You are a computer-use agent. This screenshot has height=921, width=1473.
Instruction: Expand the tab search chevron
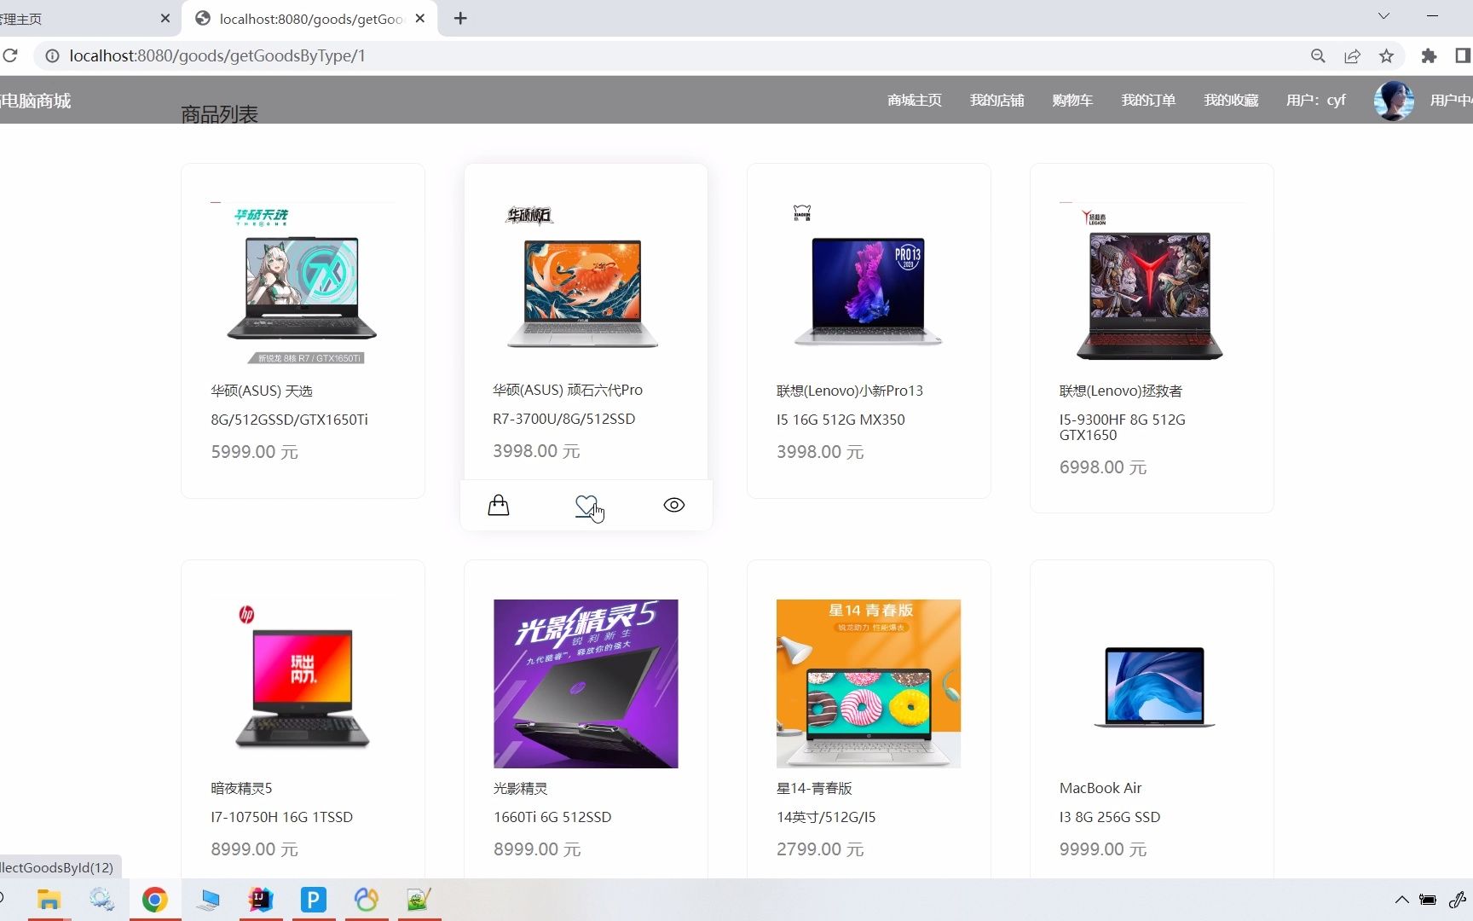1383,16
